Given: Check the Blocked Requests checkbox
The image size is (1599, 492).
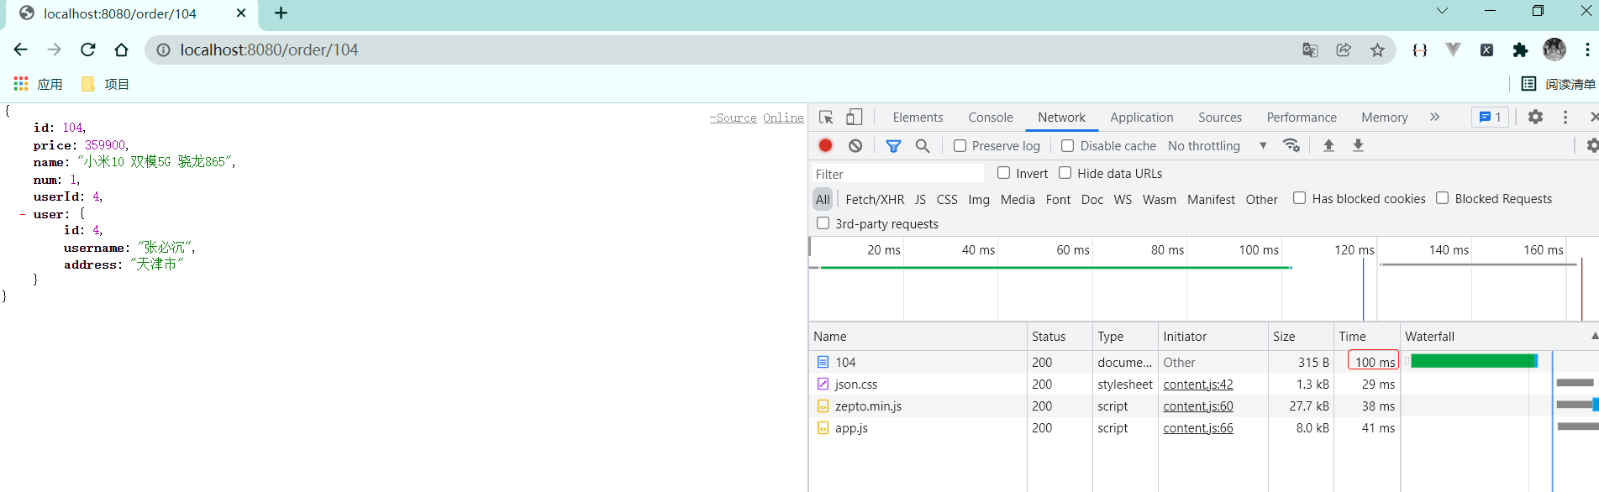Looking at the screenshot, I should [1442, 198].
